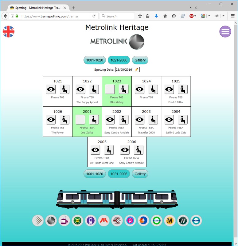Open the green Heritage Tram Tours logo
Screen dimensions: 238x246
[x=77, y=220]
